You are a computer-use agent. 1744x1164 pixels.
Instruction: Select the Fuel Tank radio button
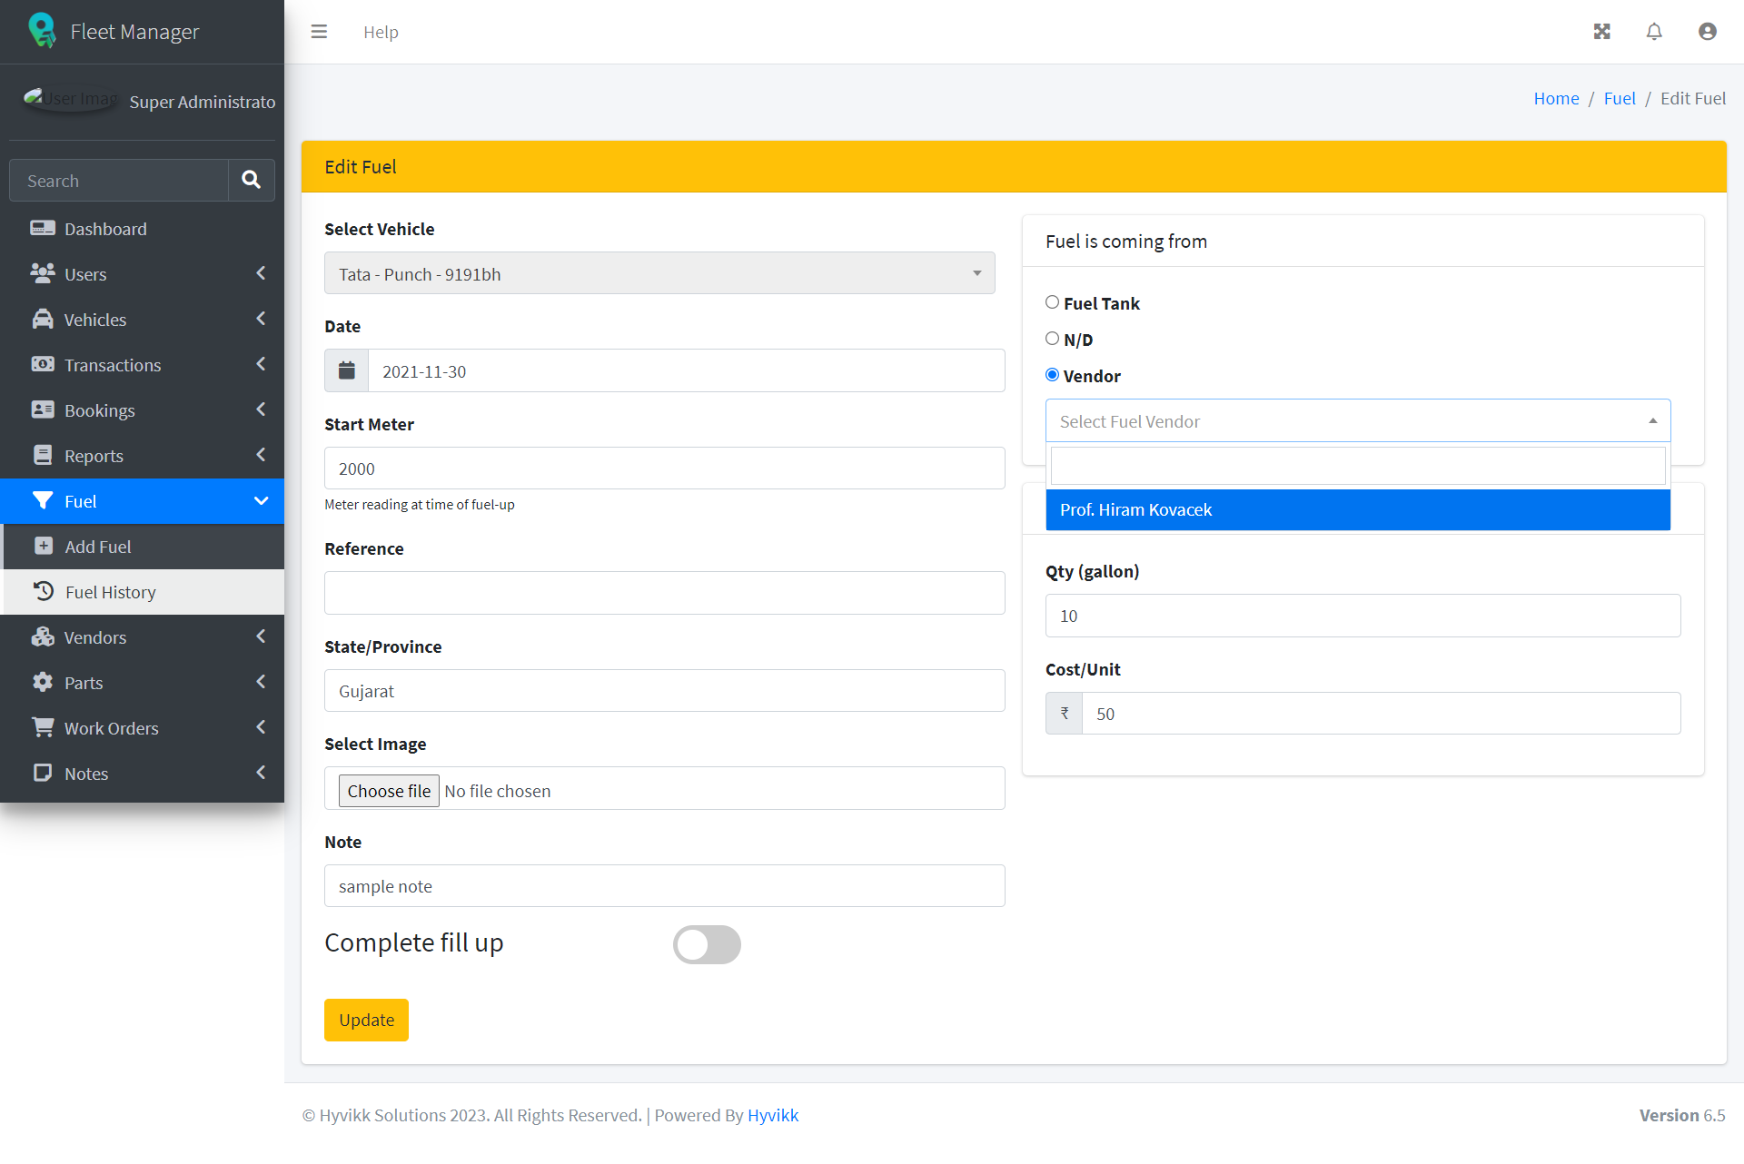1052,302
